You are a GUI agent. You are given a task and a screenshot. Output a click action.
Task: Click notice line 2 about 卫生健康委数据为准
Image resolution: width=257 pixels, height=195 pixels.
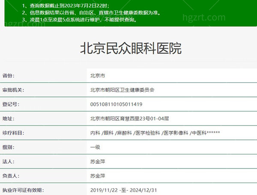(91, 13)
